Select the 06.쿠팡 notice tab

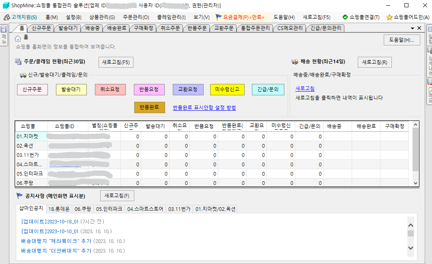83,209
